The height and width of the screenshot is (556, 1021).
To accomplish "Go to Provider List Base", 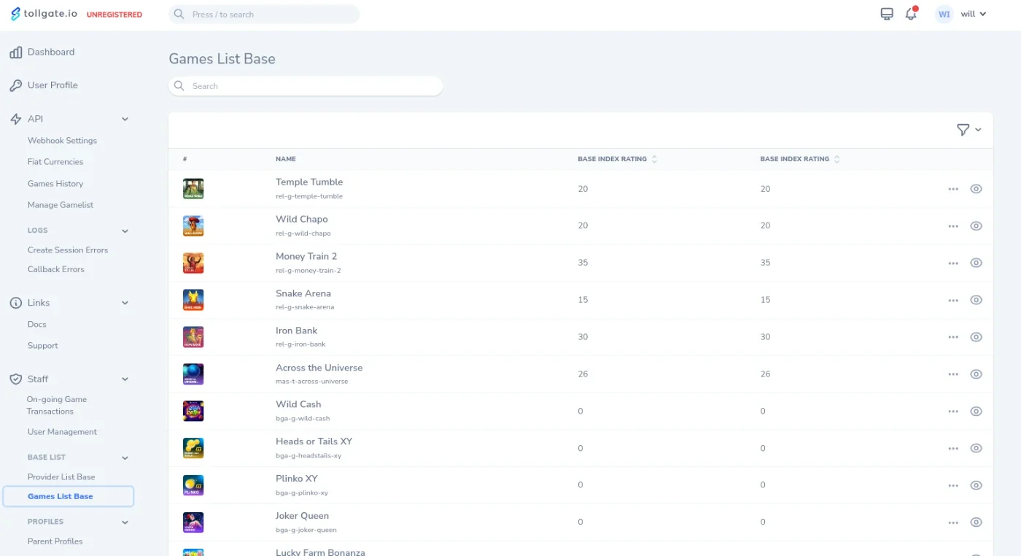I will 61,477.
